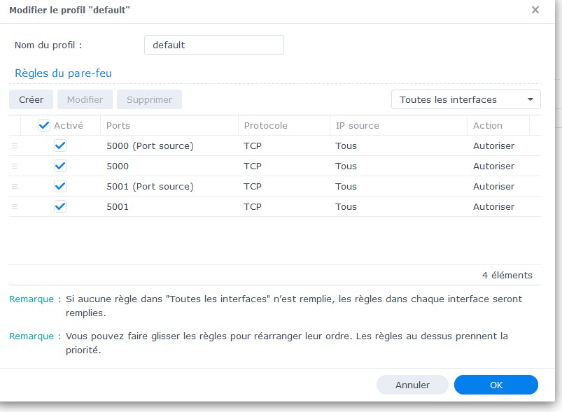The image size is (562, 412).
Task: Open the Toutes les interfaces dropdown
Action: click(x=465, y=99)
